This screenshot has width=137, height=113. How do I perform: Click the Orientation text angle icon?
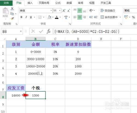(91, 10)
